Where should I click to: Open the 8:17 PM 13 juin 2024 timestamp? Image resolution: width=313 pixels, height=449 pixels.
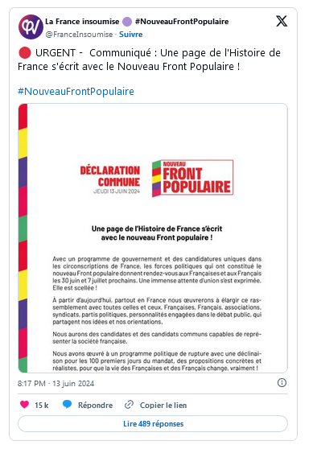[56, 384]
